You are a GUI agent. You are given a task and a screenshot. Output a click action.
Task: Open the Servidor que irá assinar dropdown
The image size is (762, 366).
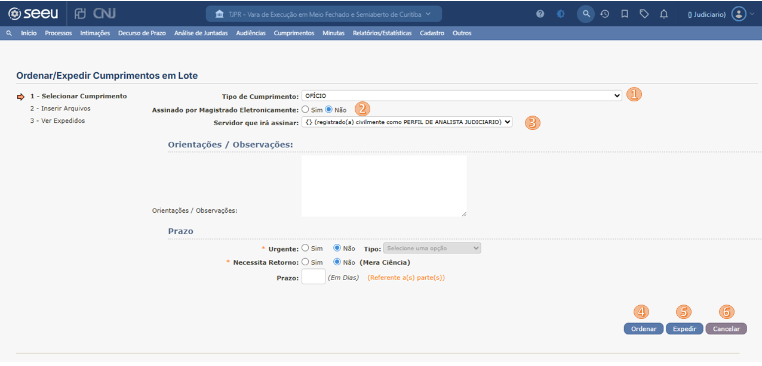[x=407, y=122]
